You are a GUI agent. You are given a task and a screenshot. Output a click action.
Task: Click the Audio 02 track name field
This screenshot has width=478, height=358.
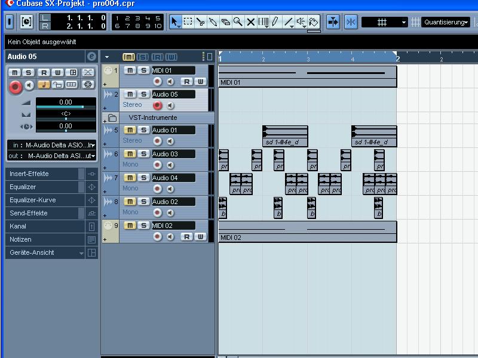coord(173,202)
